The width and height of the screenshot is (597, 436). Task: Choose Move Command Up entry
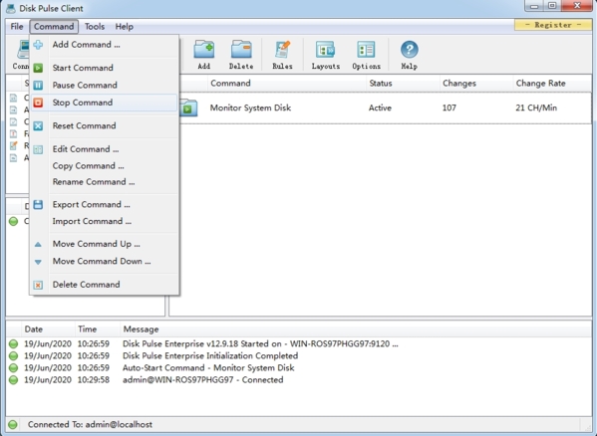pyautogui.click(x=104, y=244)
